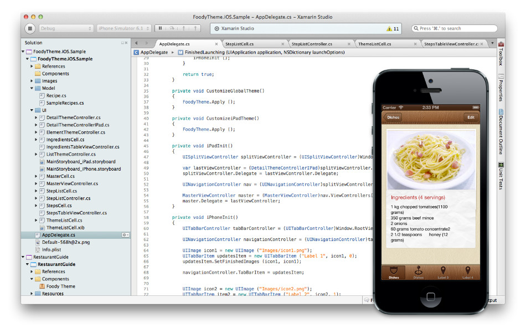Image resolution: width=526 pixels, height=333 pixels.
Task: Tap the Dishes back button in simulator
Action: [393, 117]
